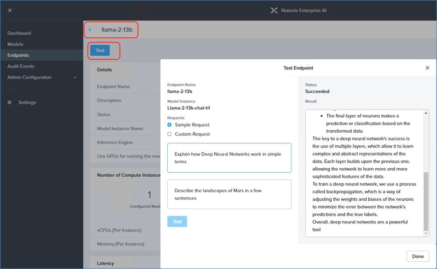Click the vCPUs (Per Instance) label

point(119,230)
